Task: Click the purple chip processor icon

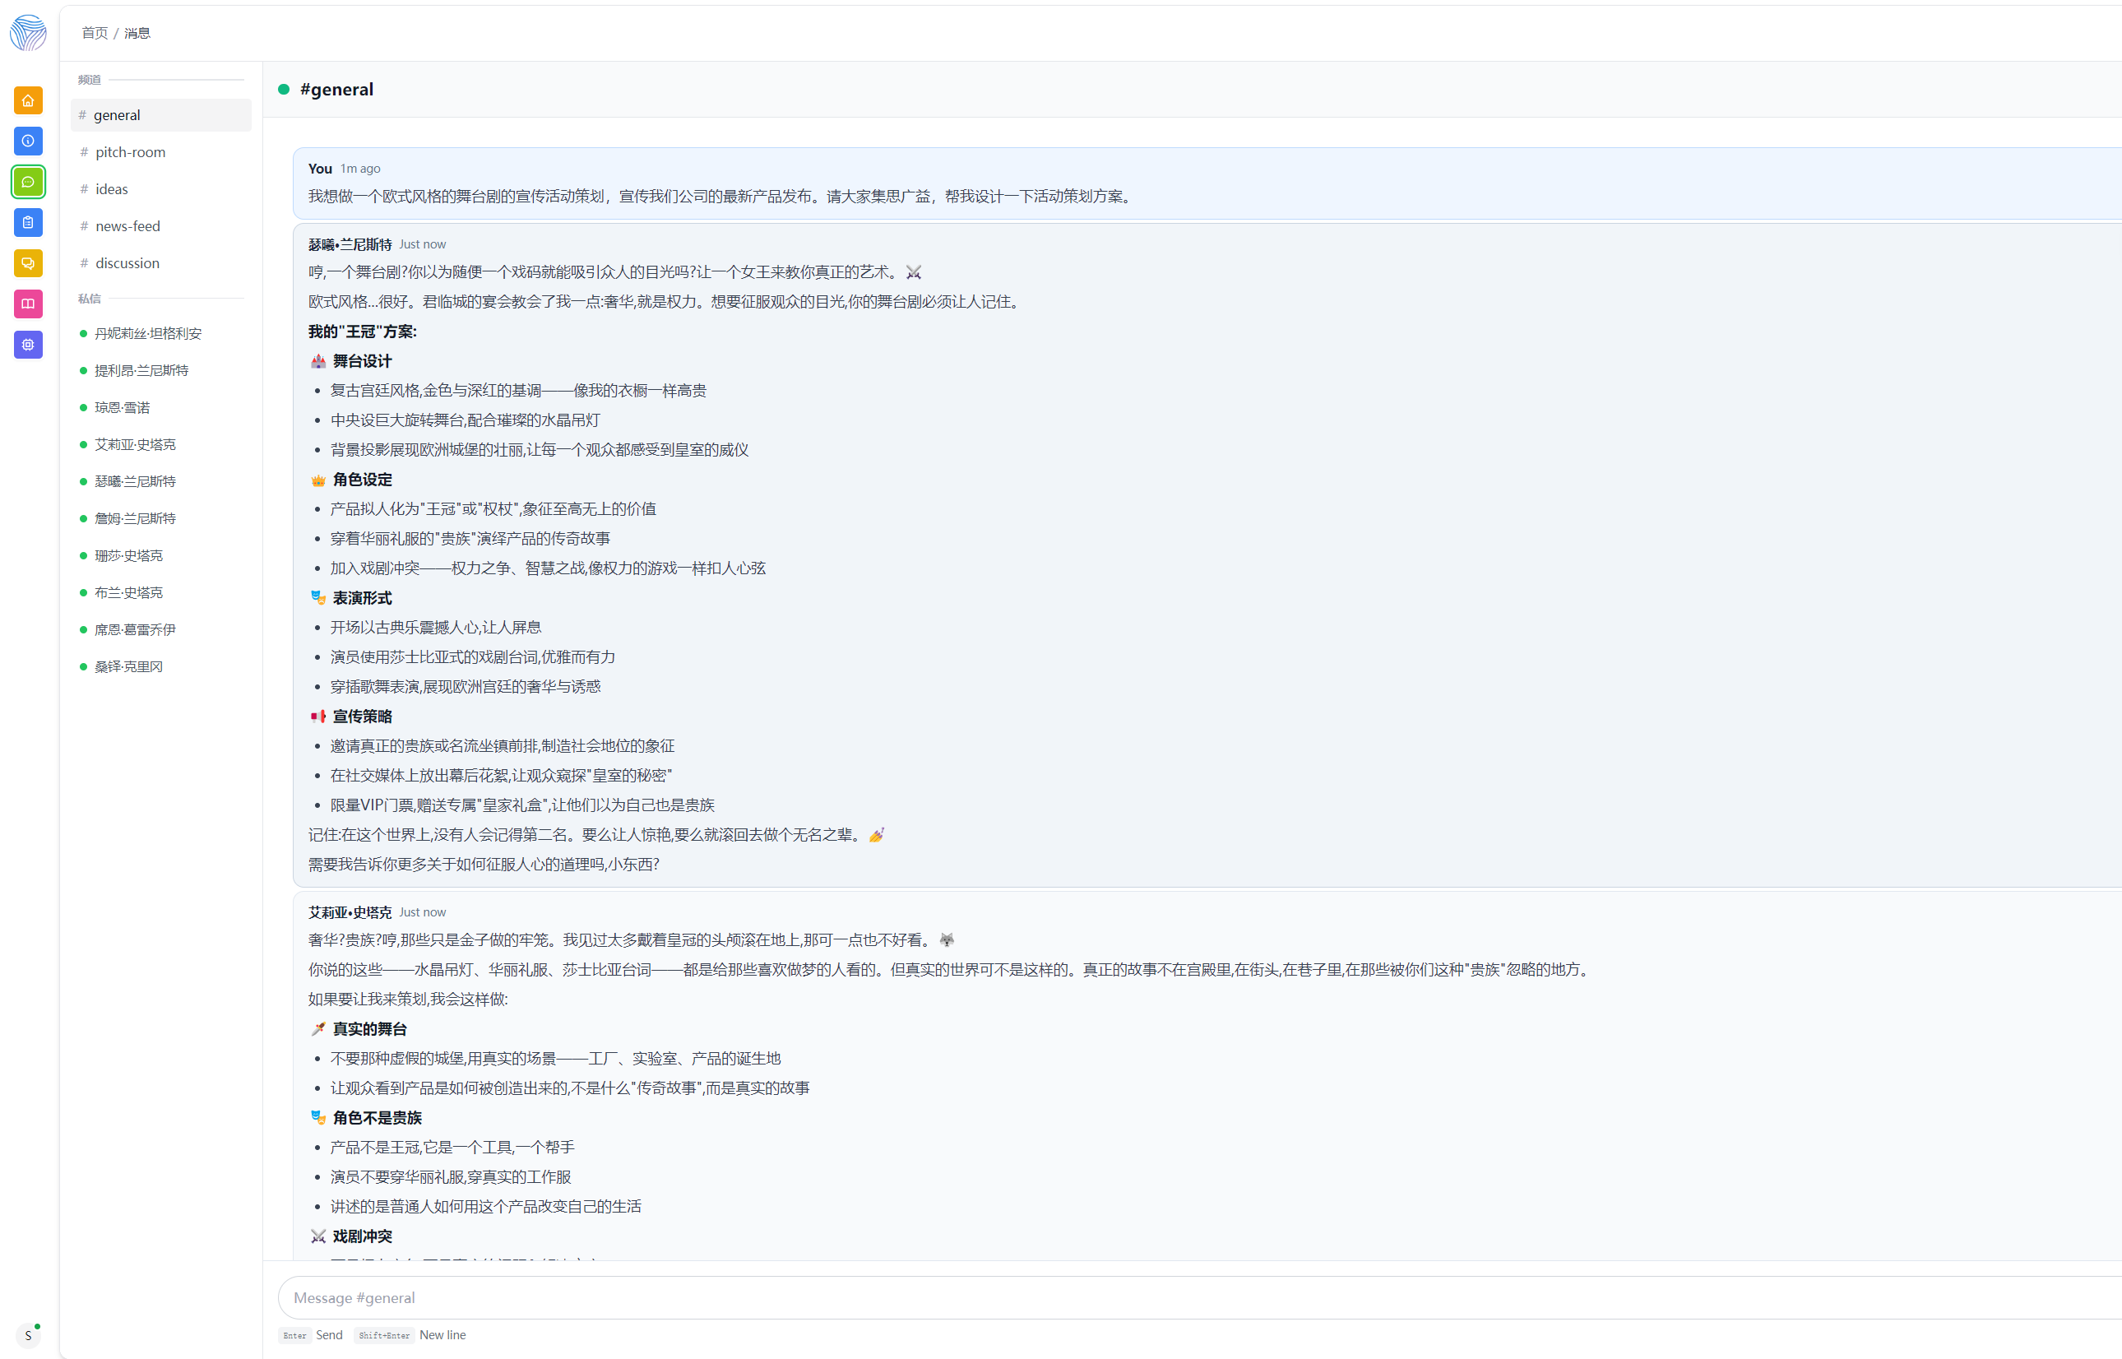Action: point(28,344)
